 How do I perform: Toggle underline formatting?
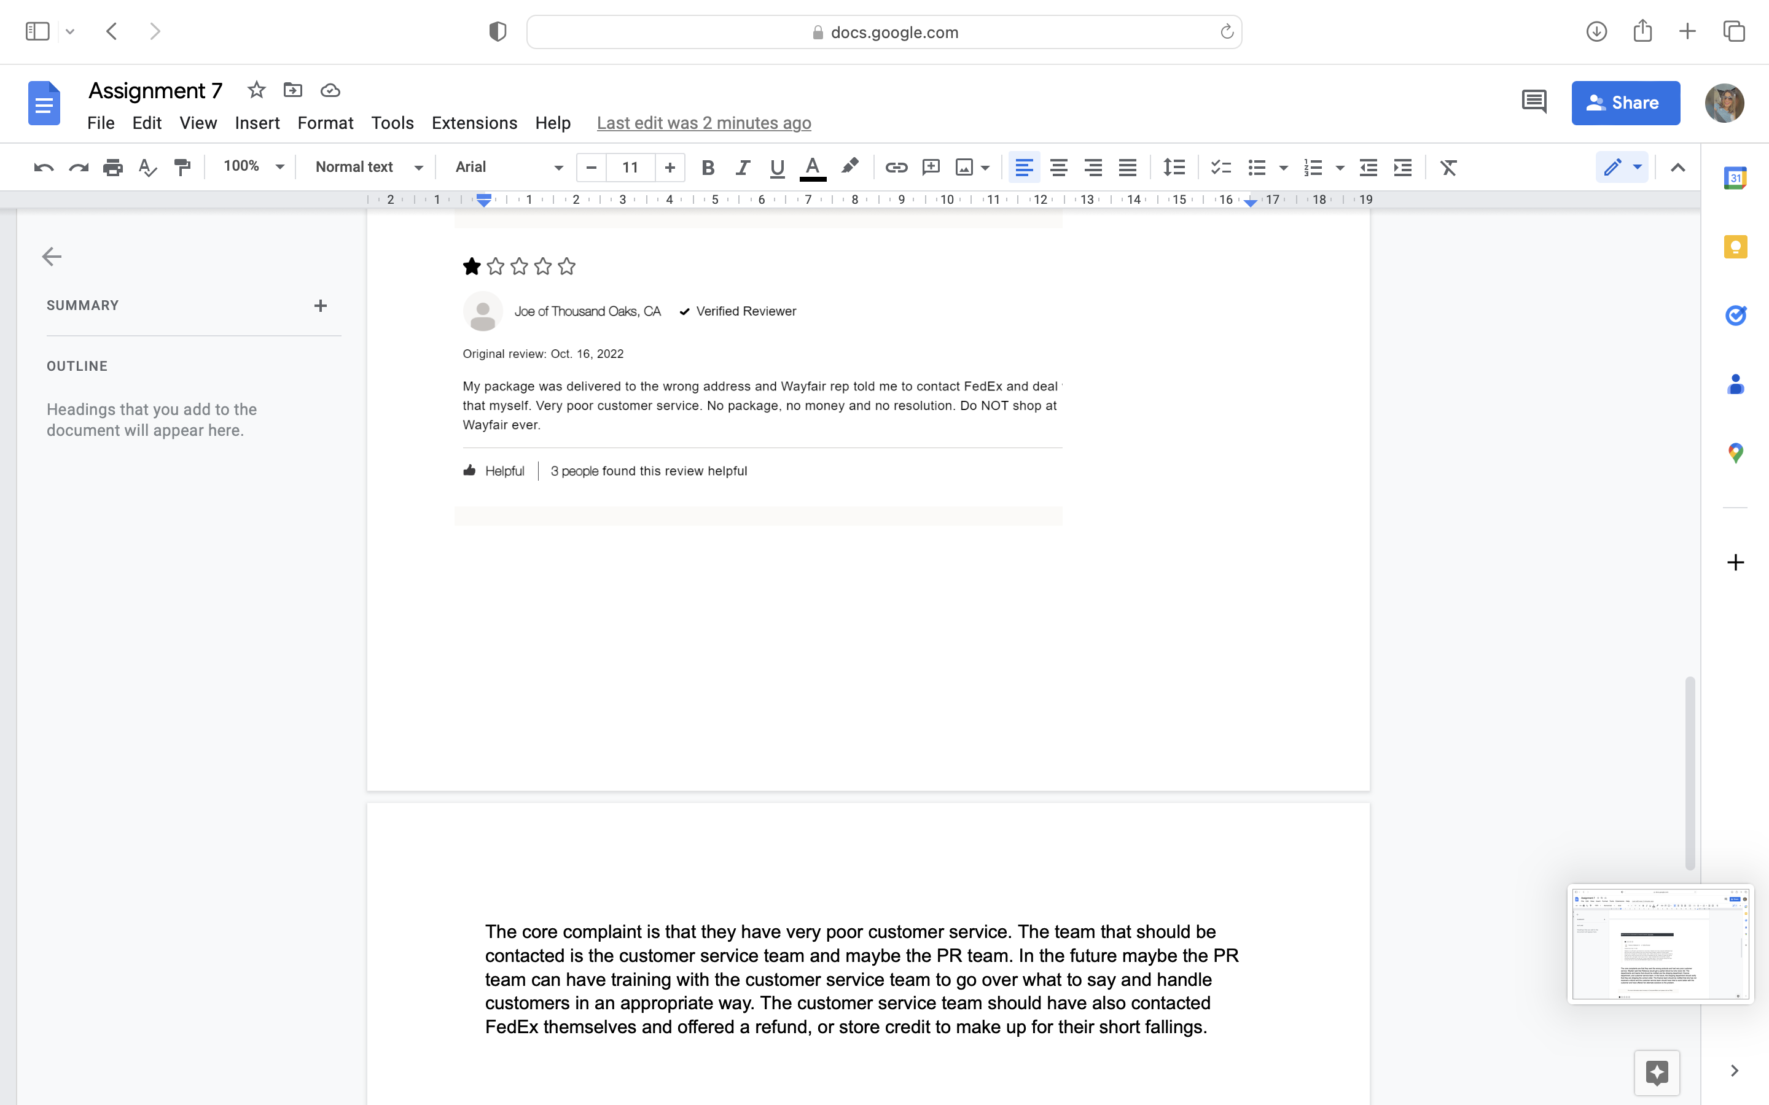[776, 168]
